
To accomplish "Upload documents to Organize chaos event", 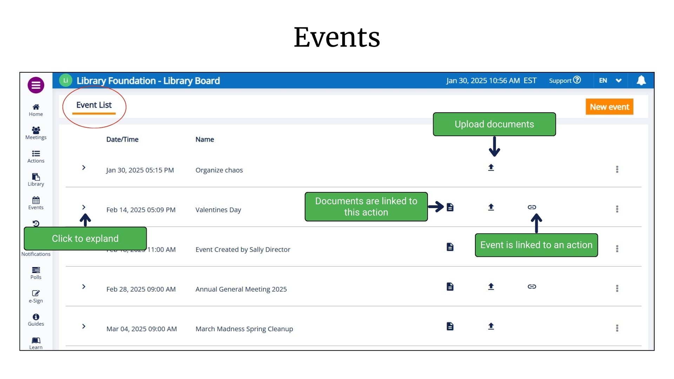I will [491, 168].
